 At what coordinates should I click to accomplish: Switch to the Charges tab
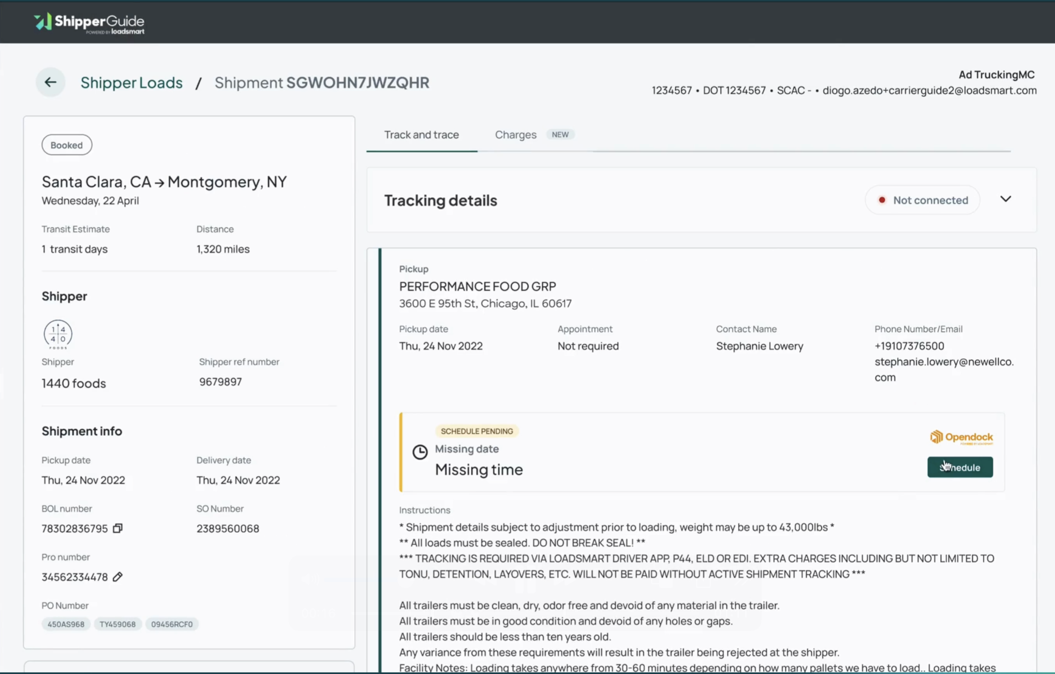point(515,135)
